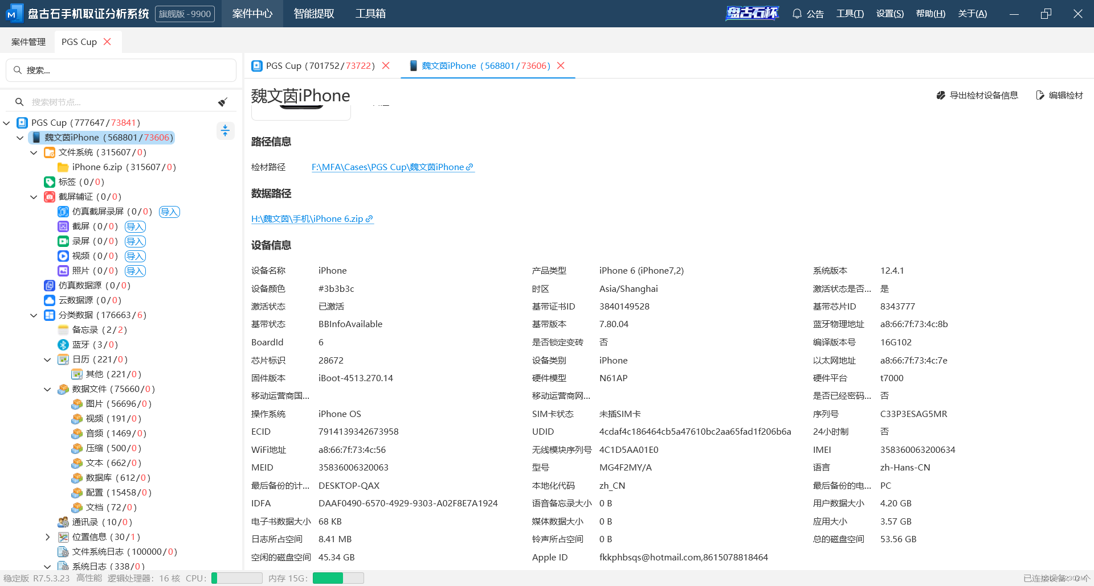Click 导入 next to 照片
The image size is (1094, 586).
click(x=135, y=271)
